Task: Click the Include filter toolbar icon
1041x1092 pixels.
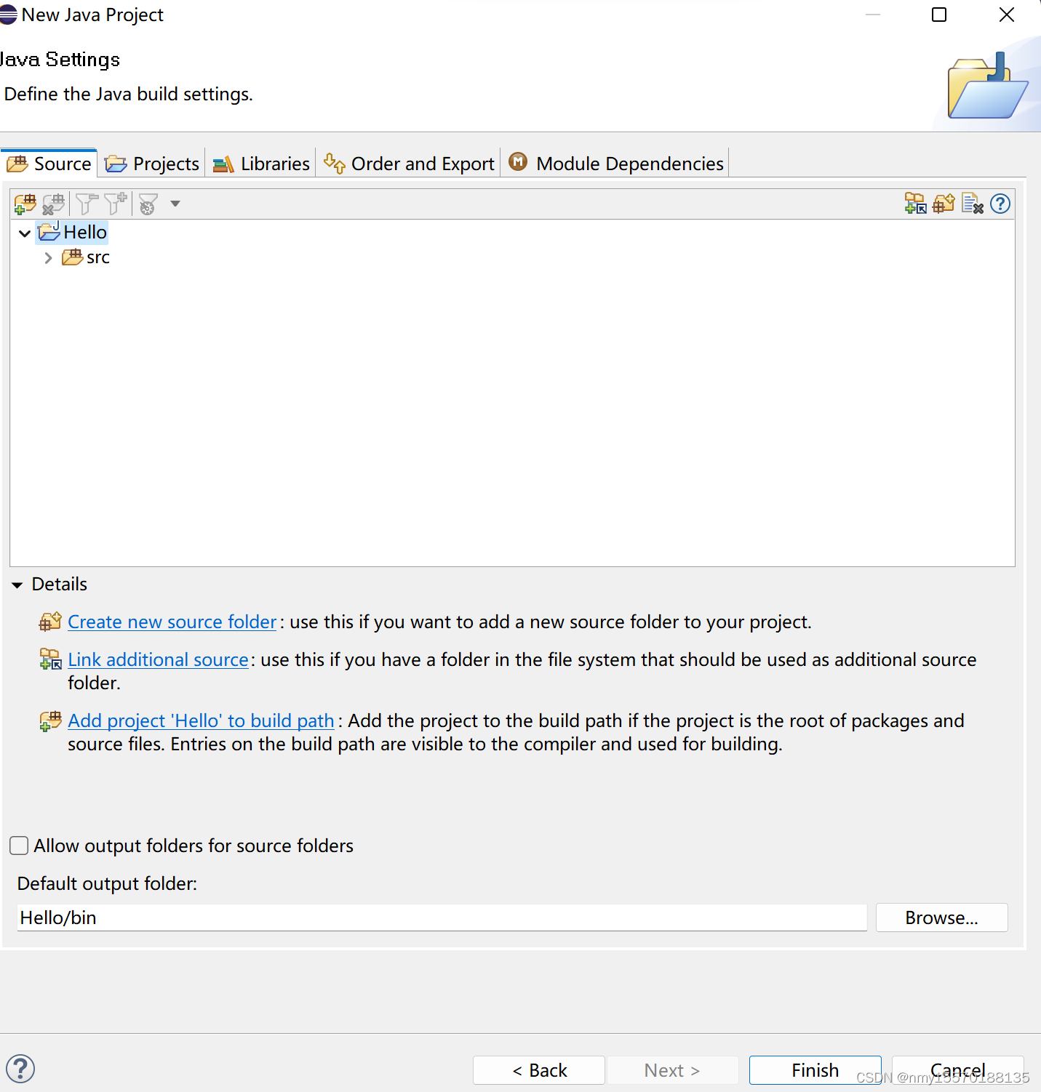Action: coord(115,204)
